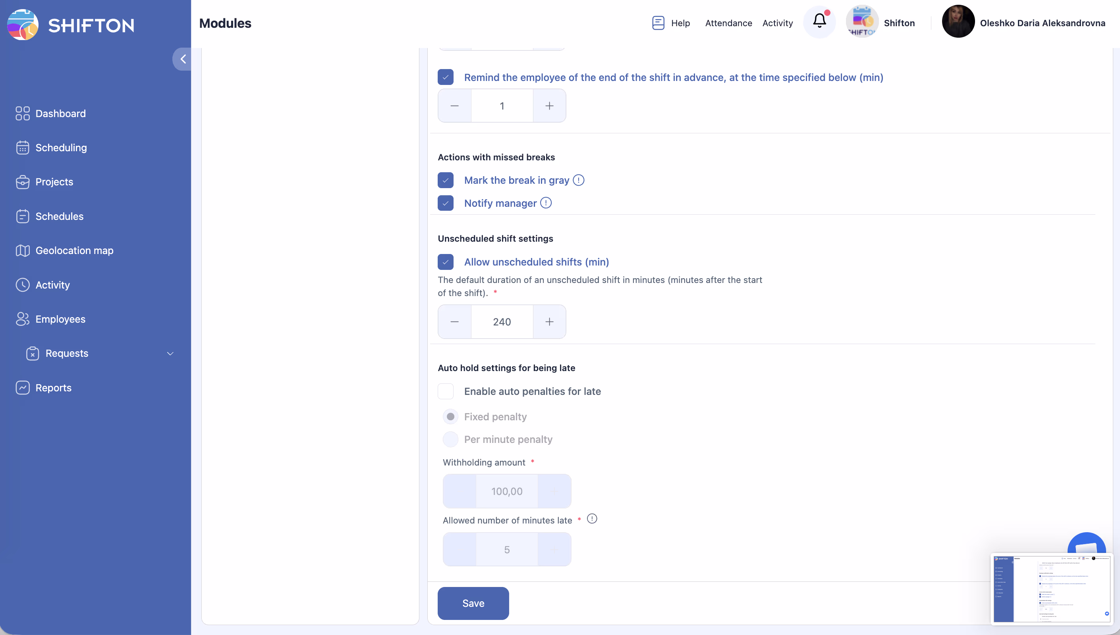Open Attendance in top navigation
This screenshot has width=1120, height=635.
point(728,23)
